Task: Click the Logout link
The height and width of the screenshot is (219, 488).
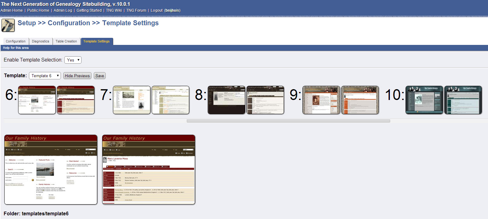Action: pos(157,10)
